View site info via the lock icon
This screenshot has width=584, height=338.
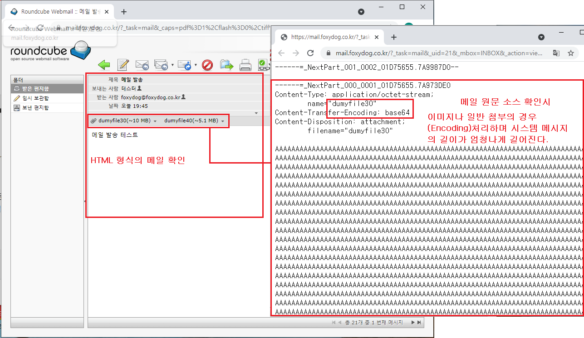(x=329, y=53)
